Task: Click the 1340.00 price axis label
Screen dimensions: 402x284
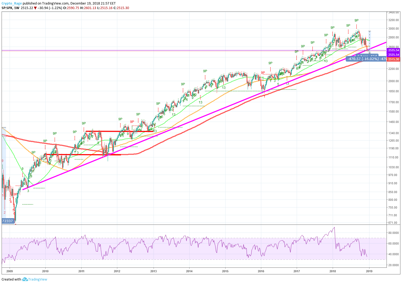Action: 394,133
